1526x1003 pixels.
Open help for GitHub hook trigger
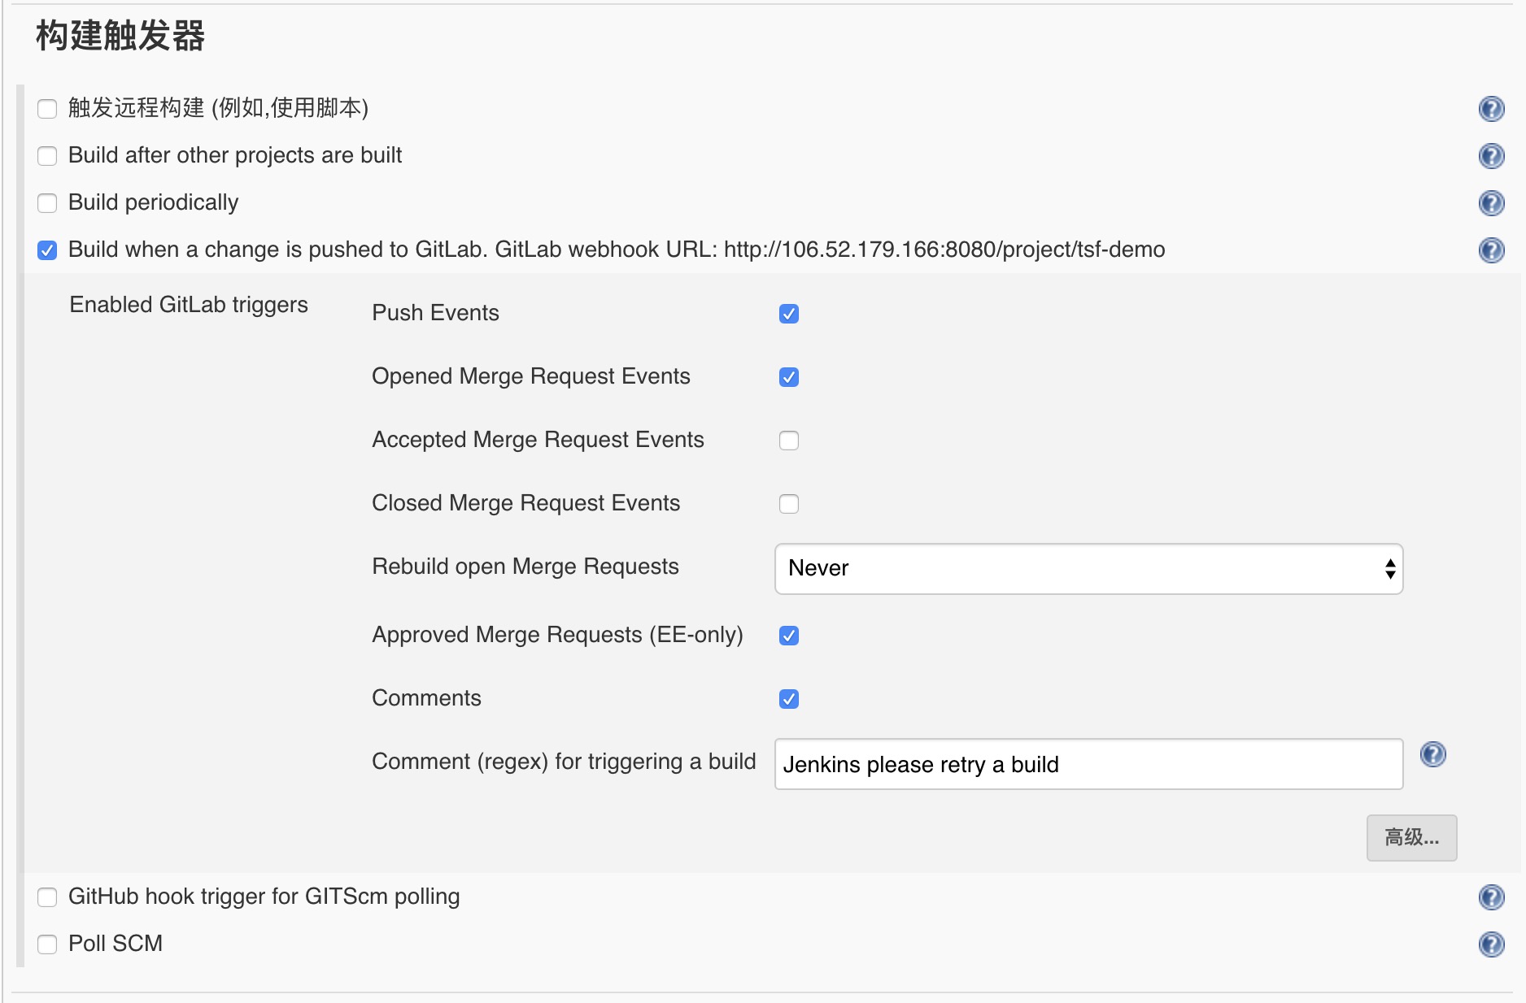point(1491,897)
